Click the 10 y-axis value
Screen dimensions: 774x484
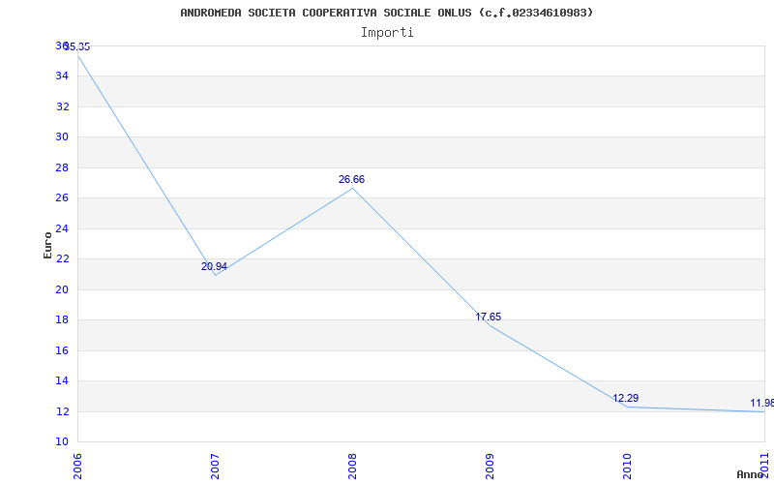62,441
